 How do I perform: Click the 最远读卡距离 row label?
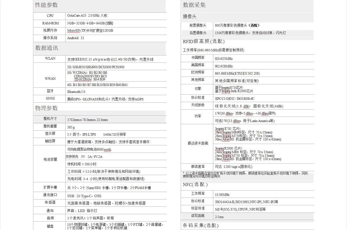(198, 143)
